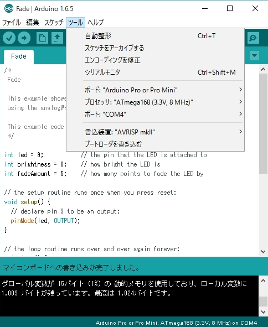Open the ヘルプ menu
268x327 pixels.
[95, 22]
